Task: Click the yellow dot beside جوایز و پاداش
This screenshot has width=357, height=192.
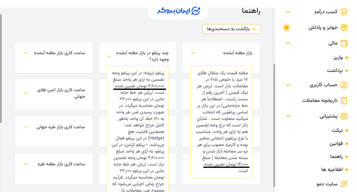Action: 286,27
